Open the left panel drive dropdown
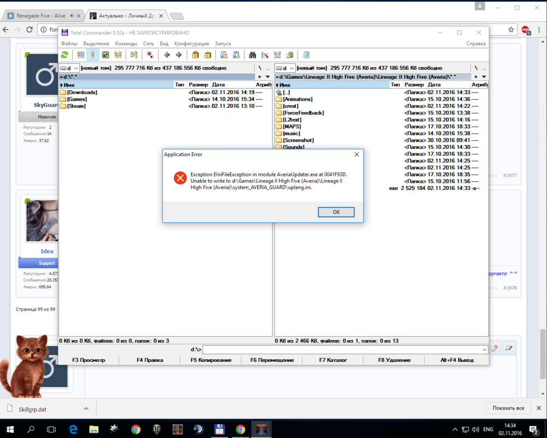 tap(69, 68)
